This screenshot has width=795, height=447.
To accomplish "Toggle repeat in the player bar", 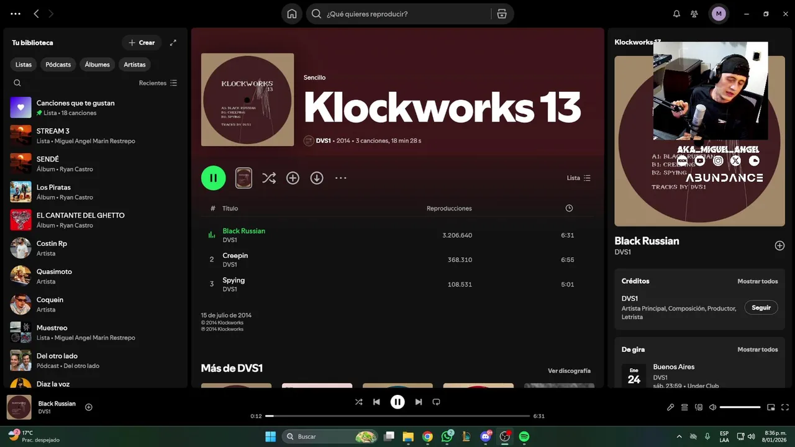I will [x=436, y=402].
